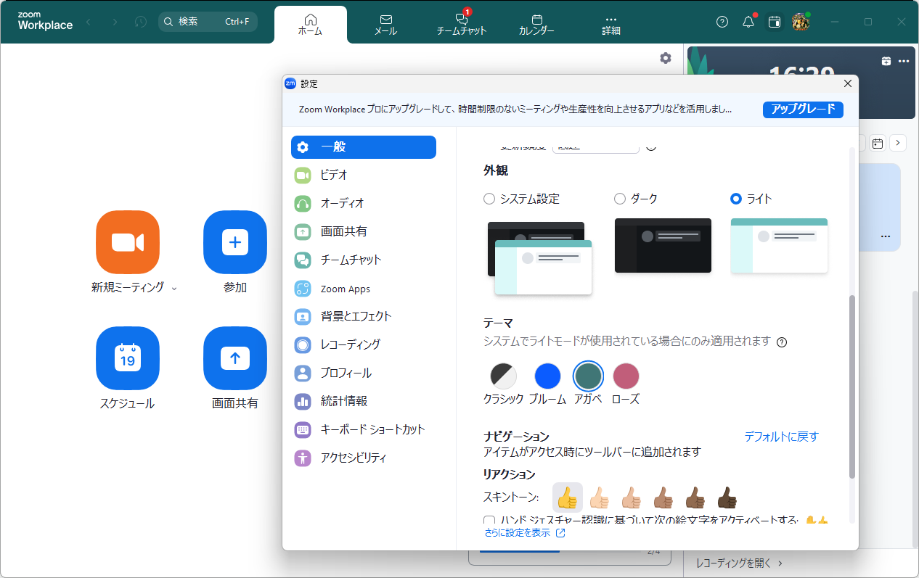Screen dimensions: 919x578
Task: Open the スケジュール (Schedule) icon
Action: 128,358
